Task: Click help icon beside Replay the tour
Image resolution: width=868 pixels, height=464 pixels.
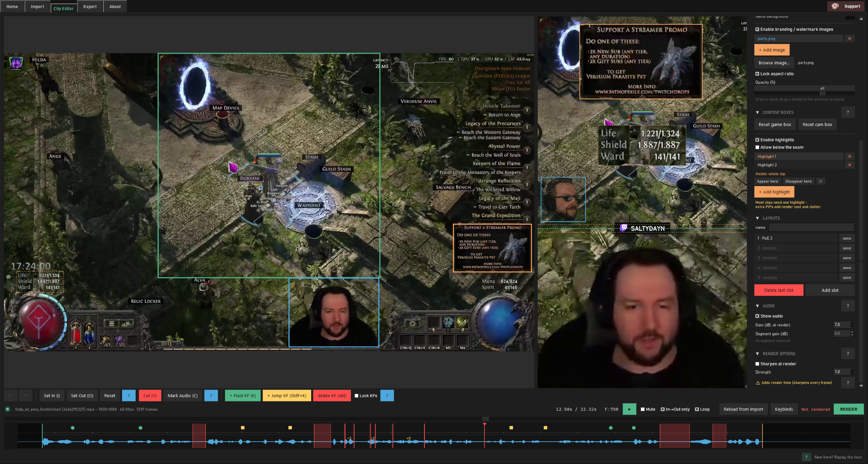Action: 806,457
